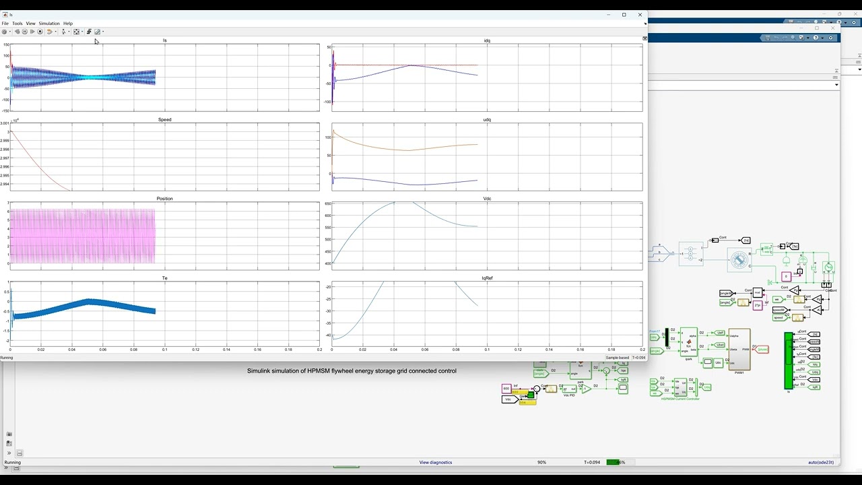Image resolution: width=862 pixels, height=485 pixels.
Task: Click the 90% zoom level in status bar
Action: (541, 462)
